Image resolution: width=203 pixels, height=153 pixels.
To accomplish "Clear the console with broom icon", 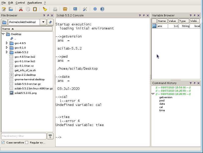I will 45,9.
